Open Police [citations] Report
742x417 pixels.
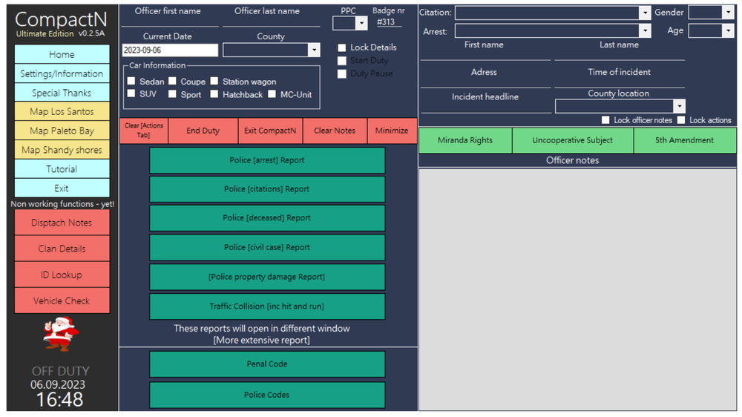pyautogui.click(x=267, y=189)
